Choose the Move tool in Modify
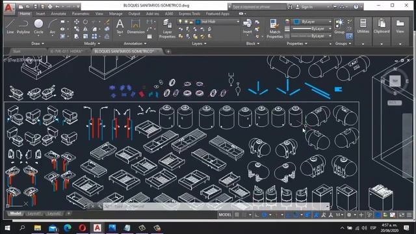The width and height of the screenshot is (416, 234). pyautogui.click(x=77, y=21)
